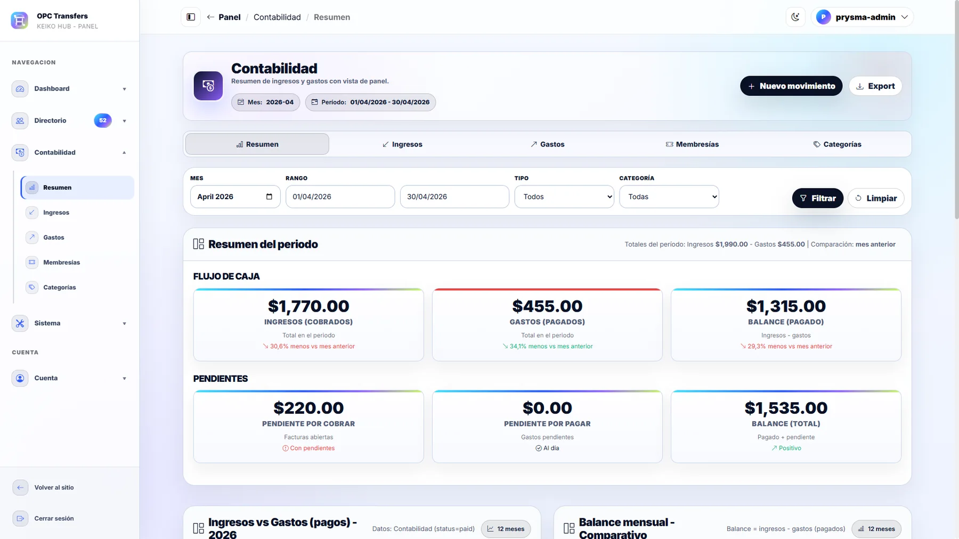Open Contabilidad breadcrumb link

pyautogui.click(x=277, y=17)
